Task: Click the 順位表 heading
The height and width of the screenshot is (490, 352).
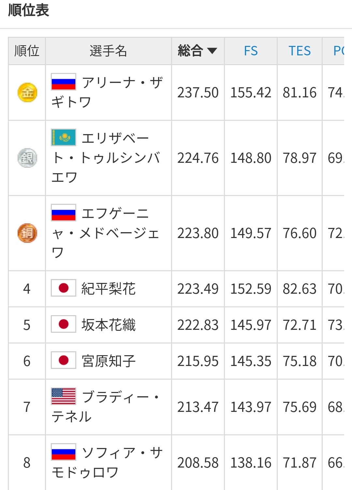Action: [x=29, y=10]
